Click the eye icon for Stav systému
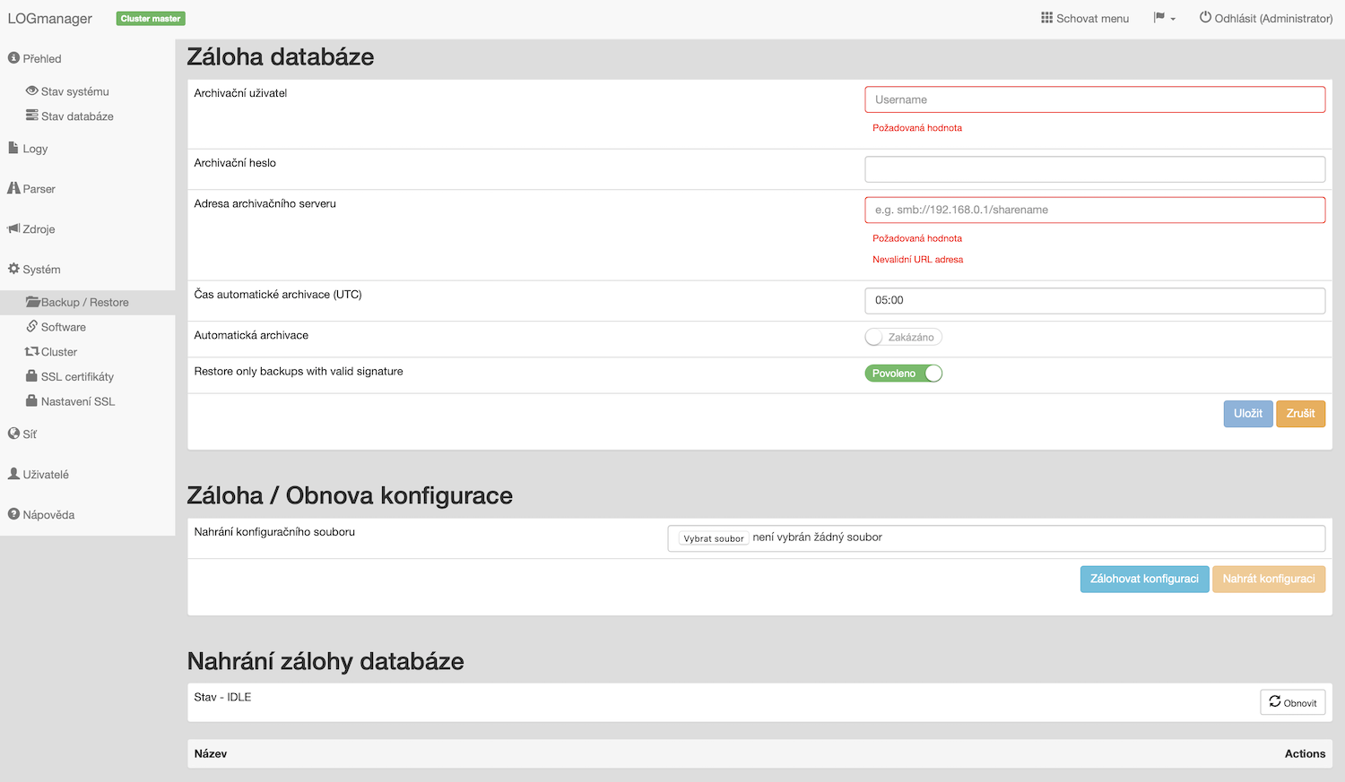Screen dimensions: 1345x782 tap(32, 91)
